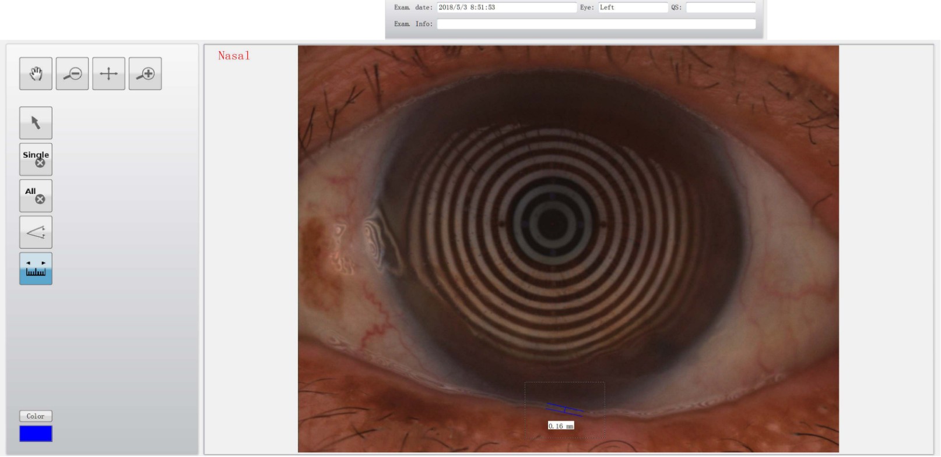
Task: Click the zoom out magnifier icon
Action: [x=72, y=73]
